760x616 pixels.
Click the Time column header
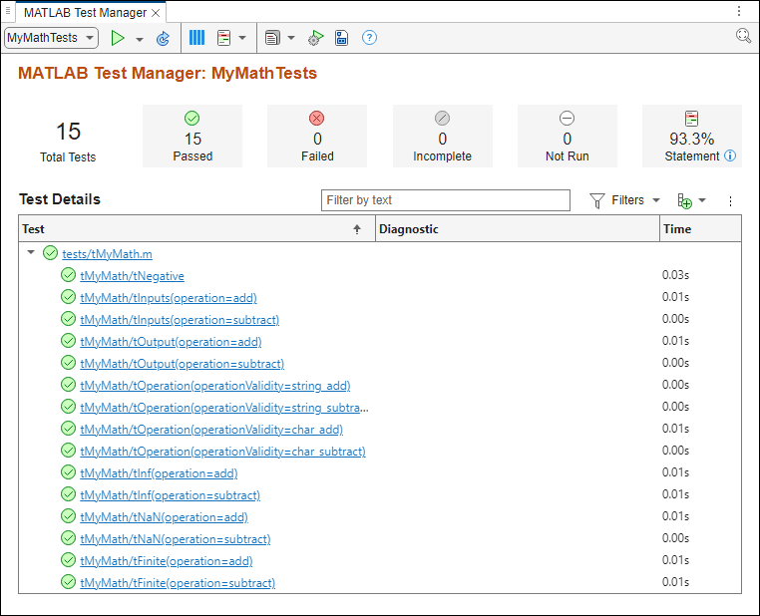pos(700,228)
